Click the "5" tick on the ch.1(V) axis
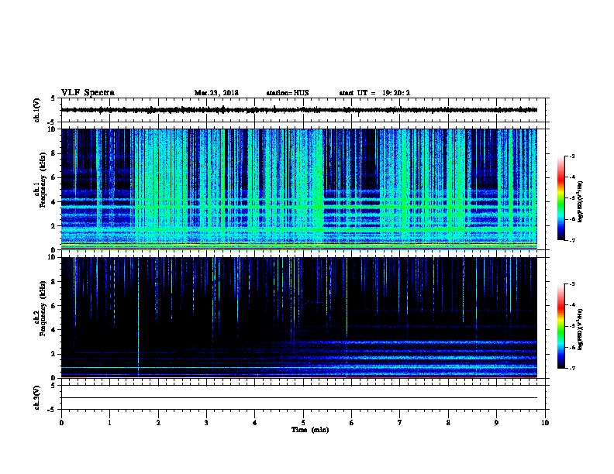This screenshot has width=614, height=474. tap(53, 98)
